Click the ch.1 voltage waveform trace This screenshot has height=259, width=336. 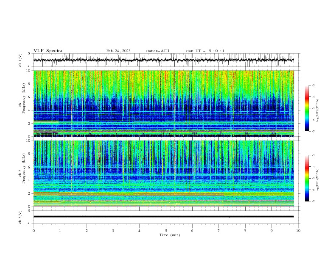tap(163, 60)
